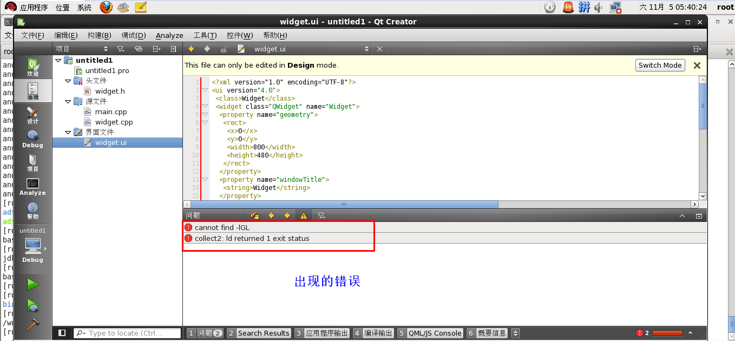This screenshot has width=735, height=341.
Task: Open the 控件(W) menu
Action: pyautogui.click(x=240, y=35)
